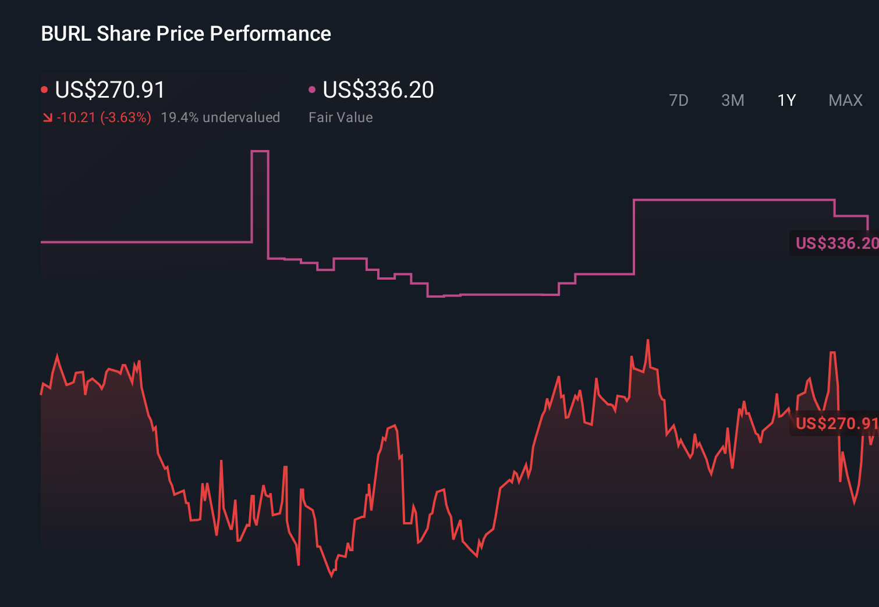Image resolution: width=879 pixels, height=607 pixels.
Task: Expand details on the 19.4% undervalued badge
Action: [221, 117]
